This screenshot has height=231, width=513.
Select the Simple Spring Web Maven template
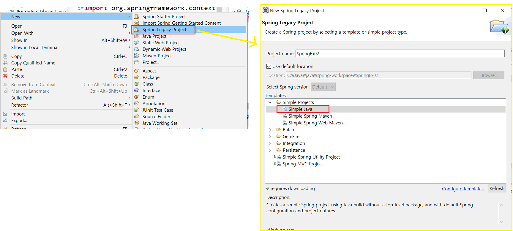click(x=315, y=123)
